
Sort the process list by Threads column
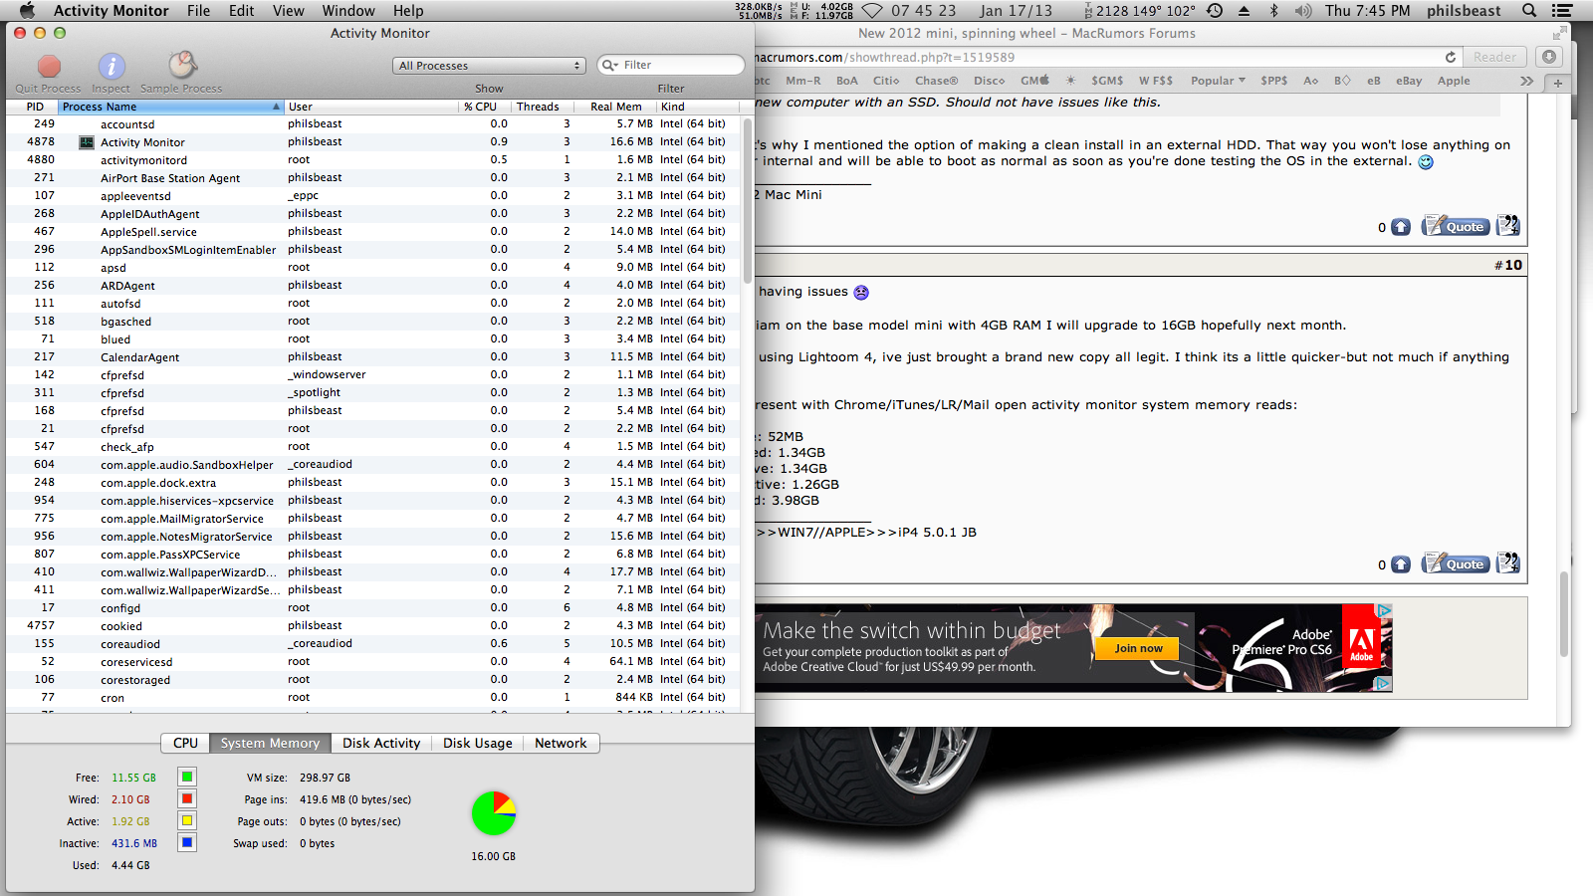click(x=538, y=107)
